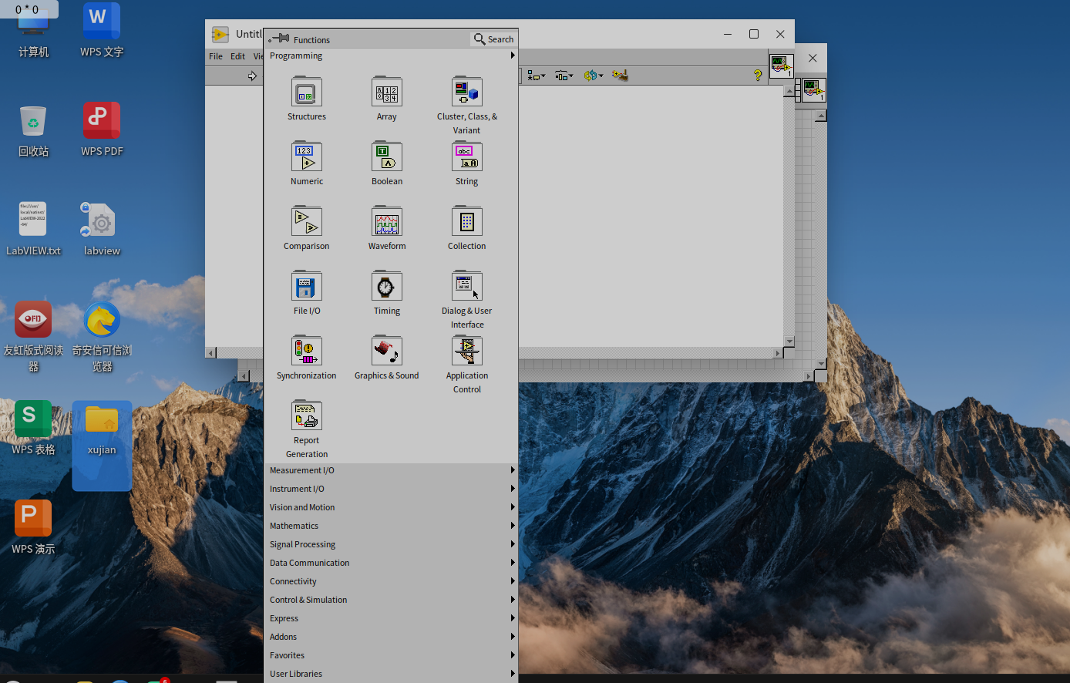1070x683 pixels.
Task: Open the Timing palette
Action: 387,286
